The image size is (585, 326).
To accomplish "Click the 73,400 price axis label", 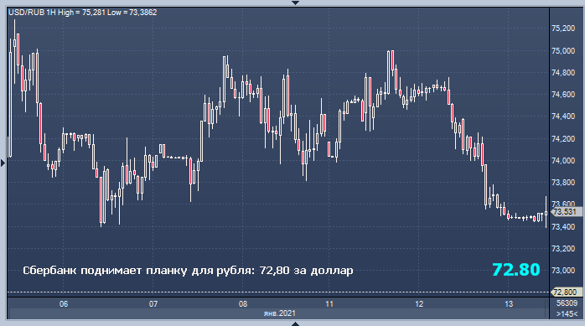I will point(563,227).
